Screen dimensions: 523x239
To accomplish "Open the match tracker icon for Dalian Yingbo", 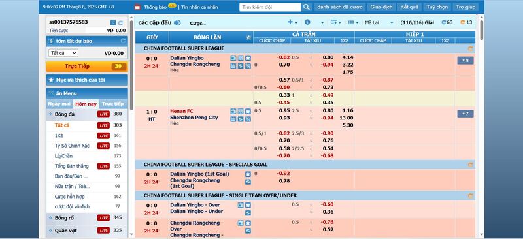I will click(x=241, y=58).
